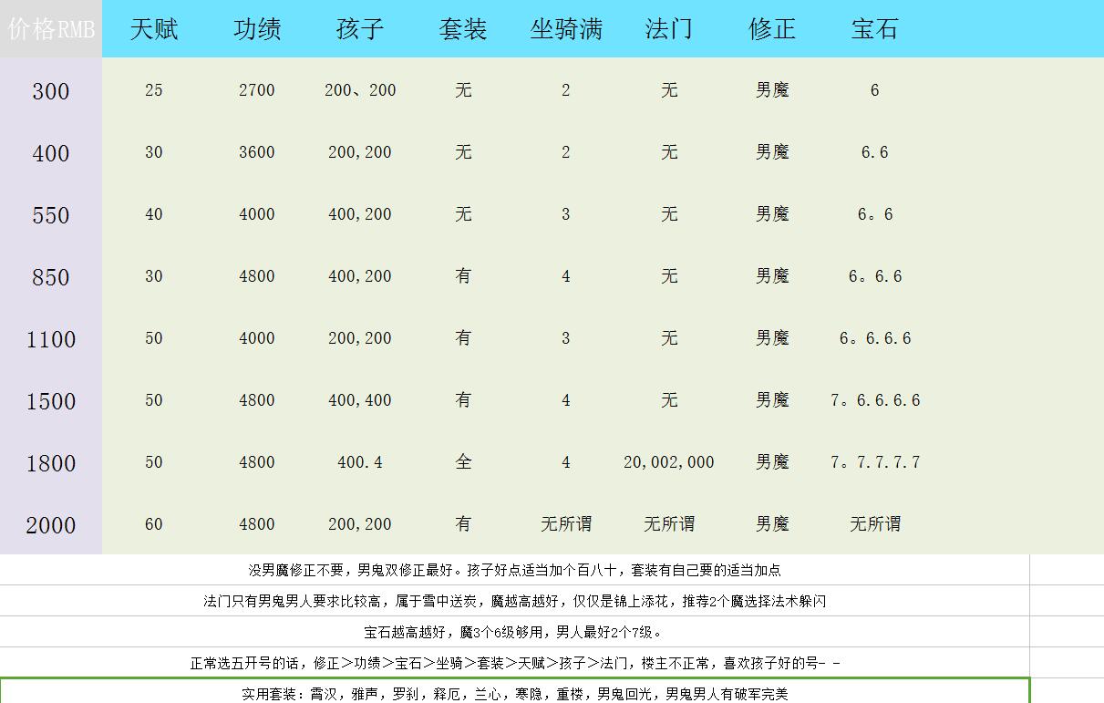Click the note row starting 没男魔修正不要

(x=514, y=570)
